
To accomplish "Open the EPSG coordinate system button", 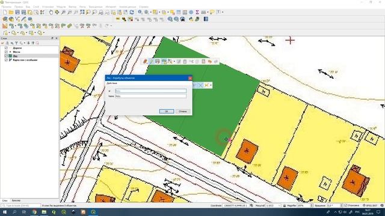I will pyautogui.click(x=371, y=206).
